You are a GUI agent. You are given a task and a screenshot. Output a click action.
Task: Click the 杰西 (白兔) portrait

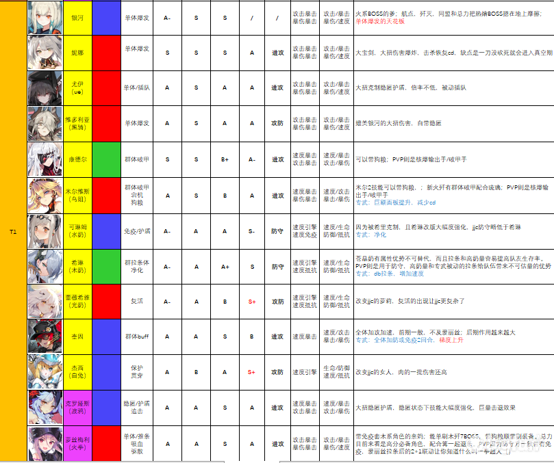click(45, 372)
